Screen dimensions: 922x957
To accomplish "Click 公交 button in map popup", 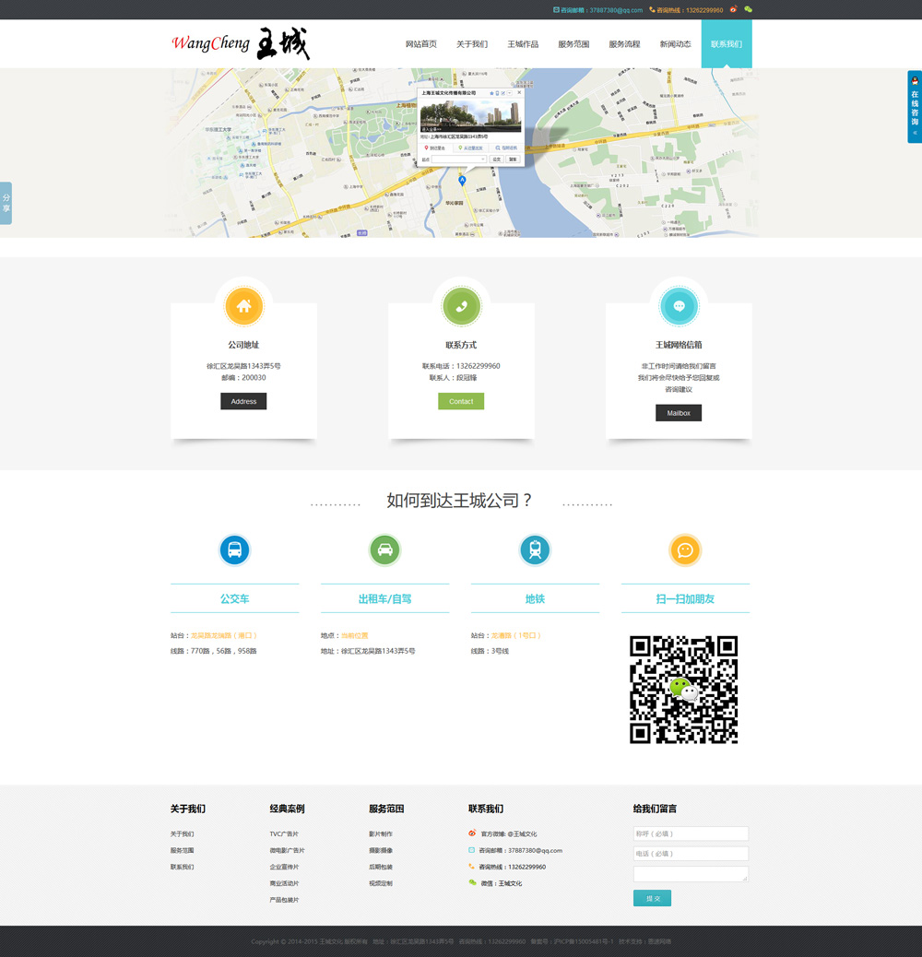I will tap(497, 159).
